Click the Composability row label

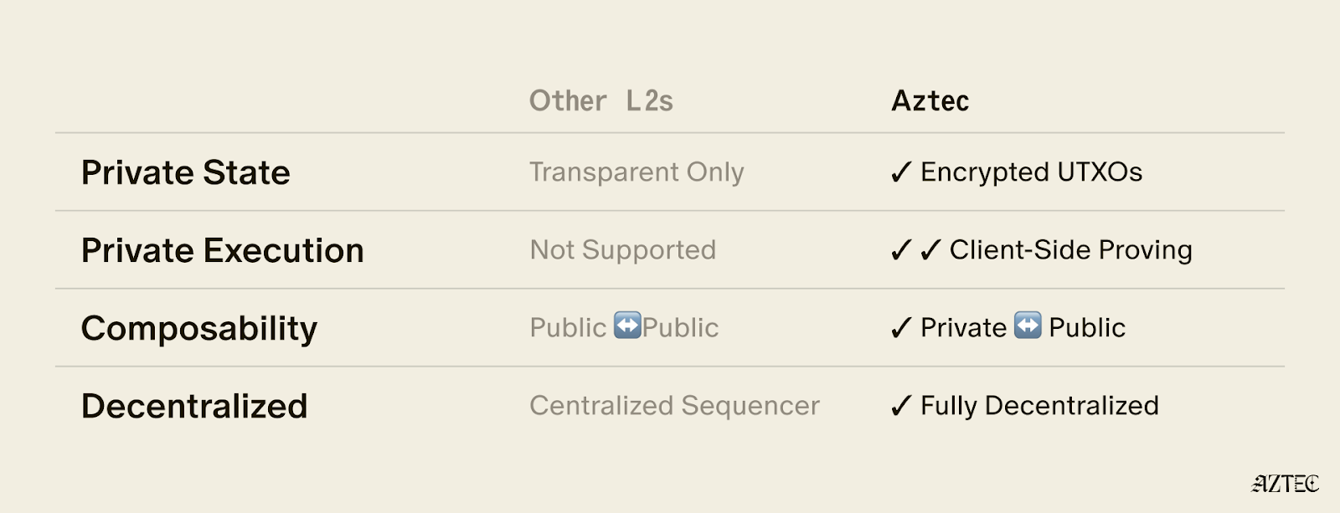coord(199,329)
